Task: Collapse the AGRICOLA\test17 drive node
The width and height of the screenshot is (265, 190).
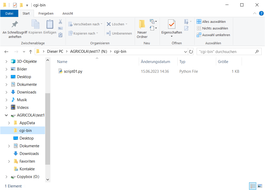Action: pos(6,115)
